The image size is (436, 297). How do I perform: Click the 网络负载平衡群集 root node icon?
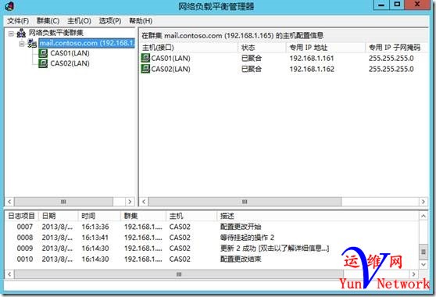21,33
